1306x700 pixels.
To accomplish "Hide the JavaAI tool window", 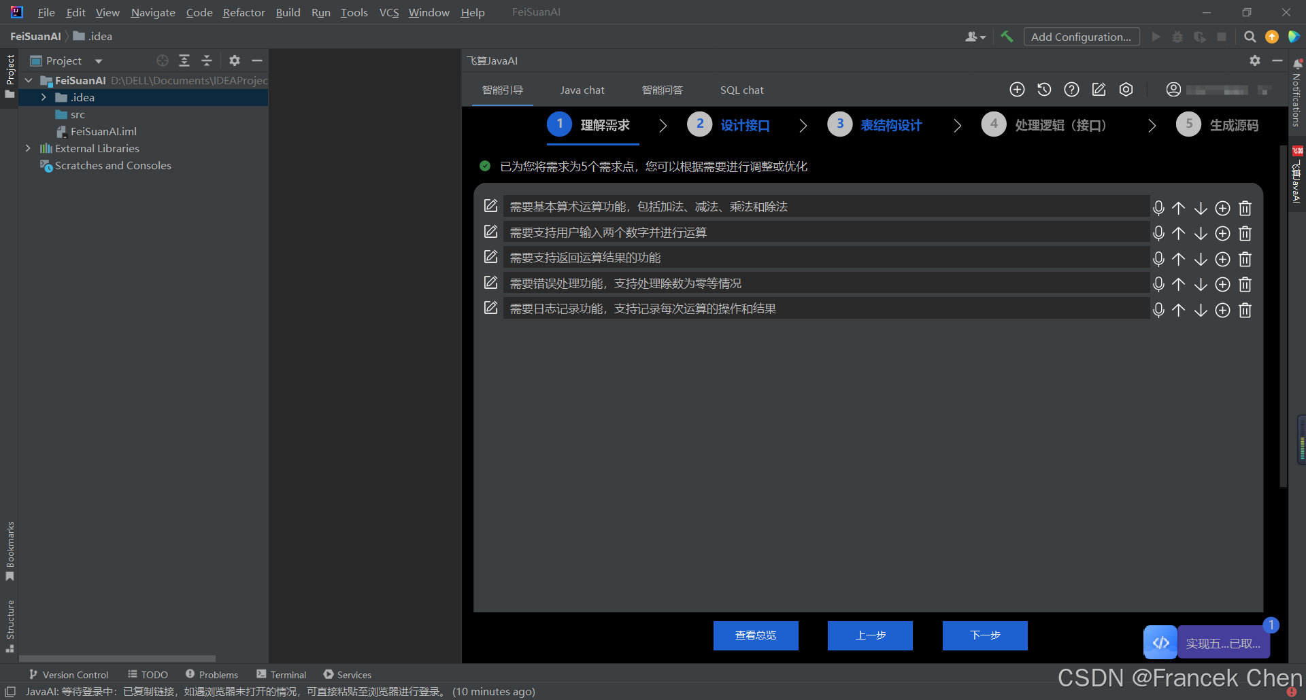I will click(x=1277, y=60).
